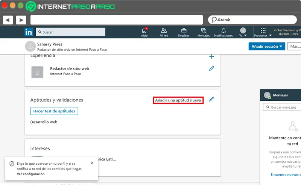Click the browser Search field

click(252, 20)
